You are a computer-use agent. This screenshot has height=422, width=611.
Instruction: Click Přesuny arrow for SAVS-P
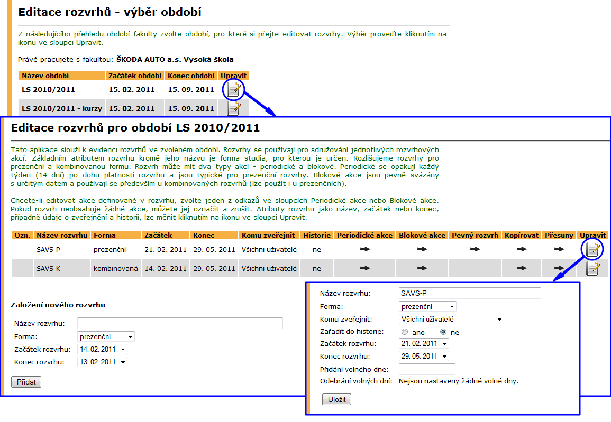click(x=559, y=249)
